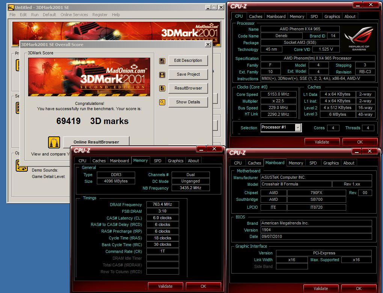This screenshot has width=383, height=293.
Task: Click the Save Project button
Action: [188, 74]
